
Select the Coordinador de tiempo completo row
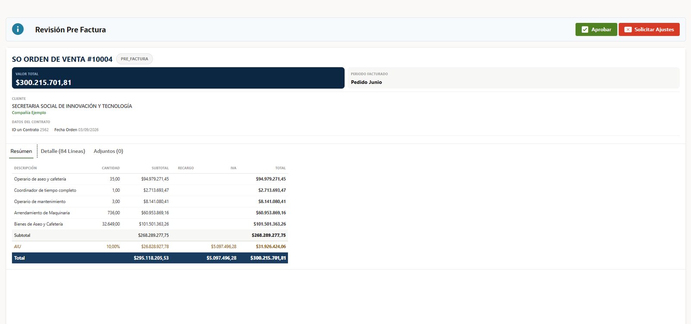click(x=150, y=190)
